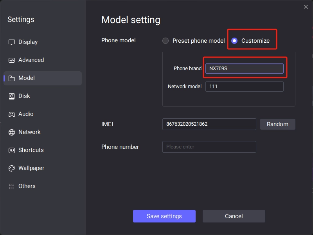Close the Settings dialog window
313x235 pixels.
[306, 7]
